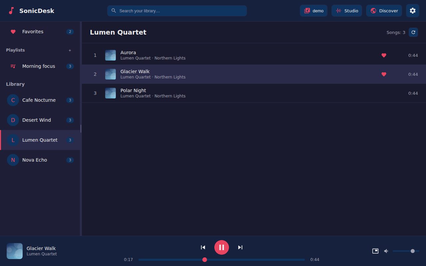Click the Favorites heart icon in sidebar
This screenshot has width=426, height=266.
click(13, 32)
